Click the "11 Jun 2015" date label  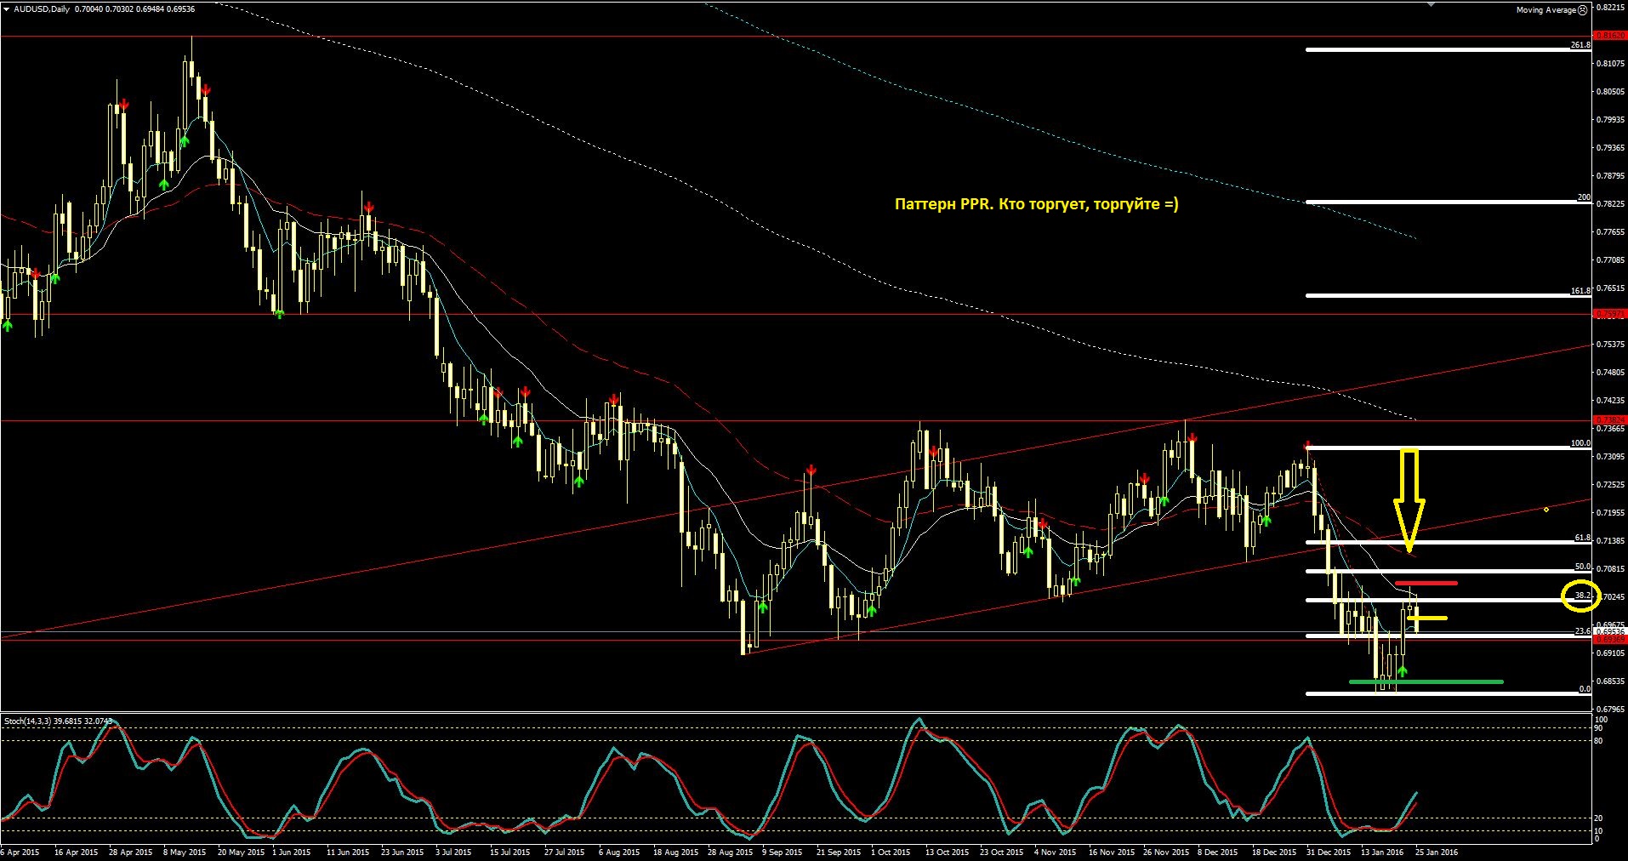(348, 852)
